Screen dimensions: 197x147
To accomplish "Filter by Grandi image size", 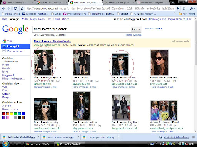I will click(x=6, y=68).
